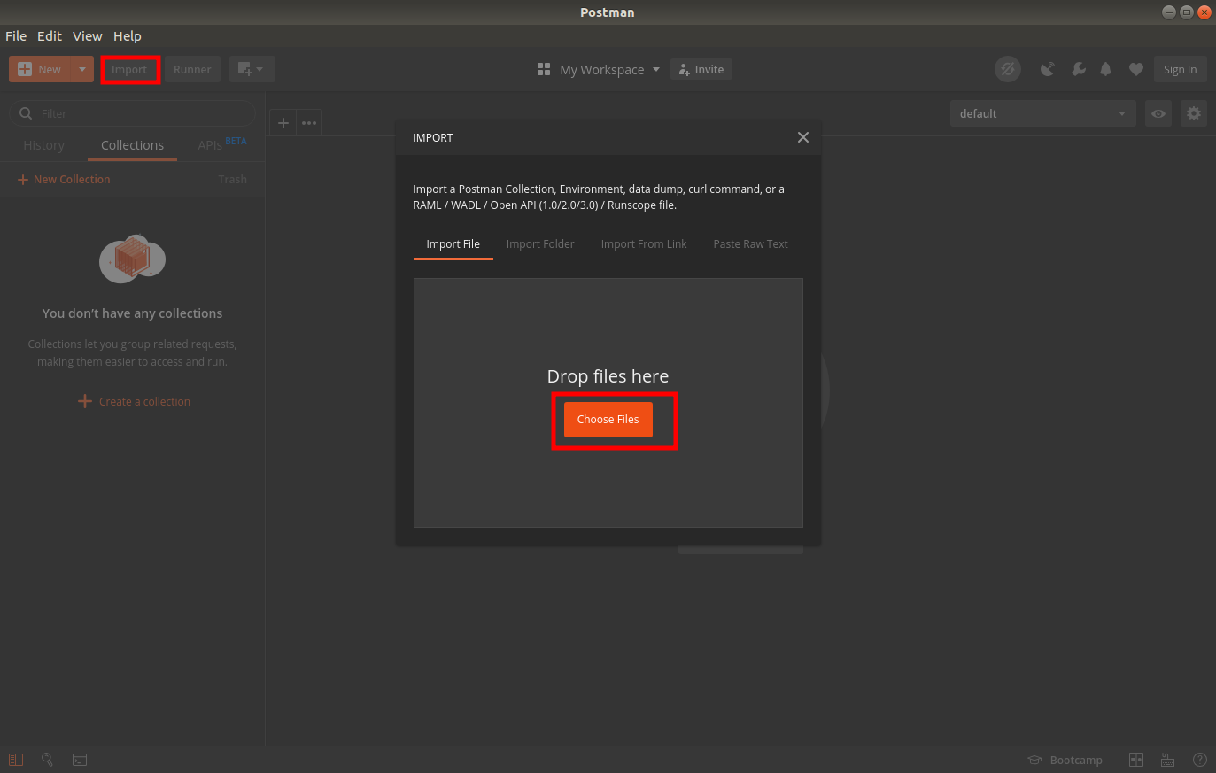Open the default environment dropdown
Viewport: 1216px width, 773px height.
coord(1042,113)
